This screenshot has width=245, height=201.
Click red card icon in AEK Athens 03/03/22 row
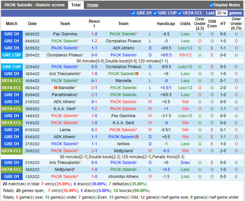pyautogui.click(x=137, y=137)
